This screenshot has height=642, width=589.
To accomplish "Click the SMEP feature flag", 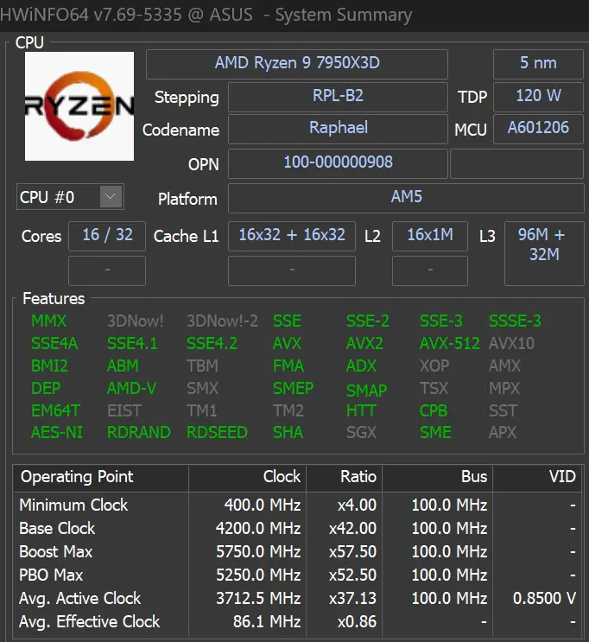I will 293,388.
